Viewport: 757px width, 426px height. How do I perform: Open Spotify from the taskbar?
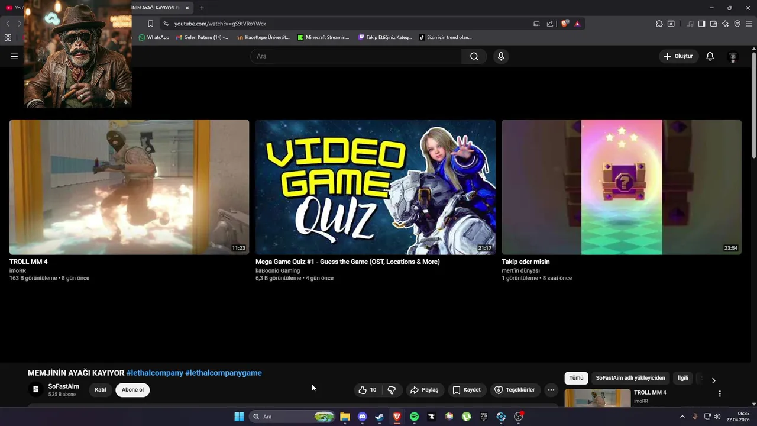(x=414, y=417)
